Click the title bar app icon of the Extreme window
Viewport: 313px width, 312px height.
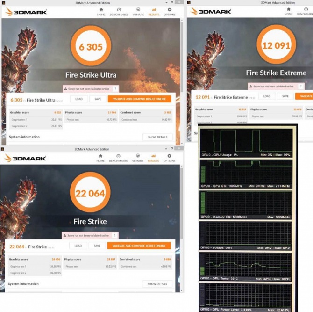pyautogui.click(x=189, y=2)
